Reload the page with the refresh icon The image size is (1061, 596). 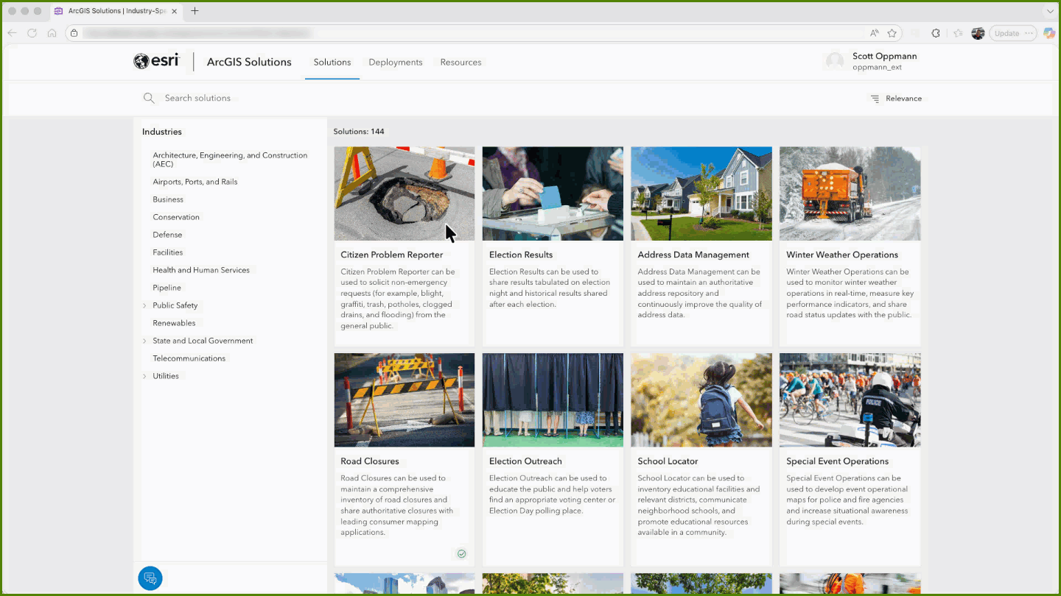point(32,33)
